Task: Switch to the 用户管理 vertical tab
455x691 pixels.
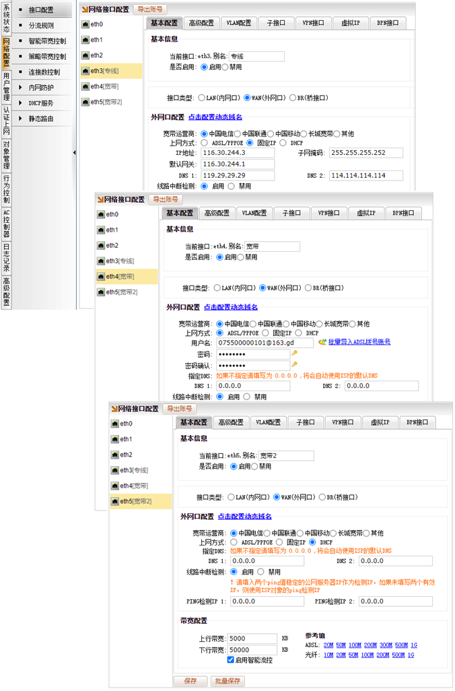Action: click(x=6, y=86)
